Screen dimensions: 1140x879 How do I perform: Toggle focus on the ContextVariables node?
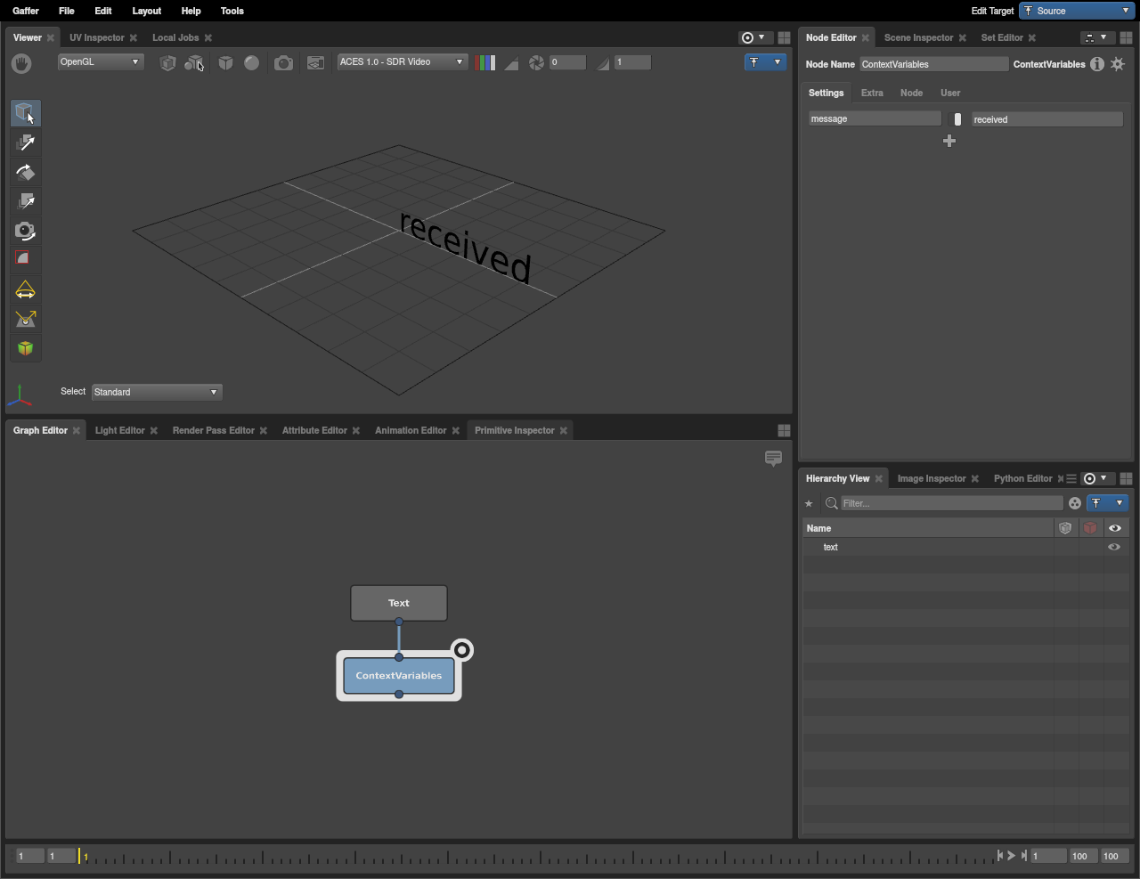461,650
